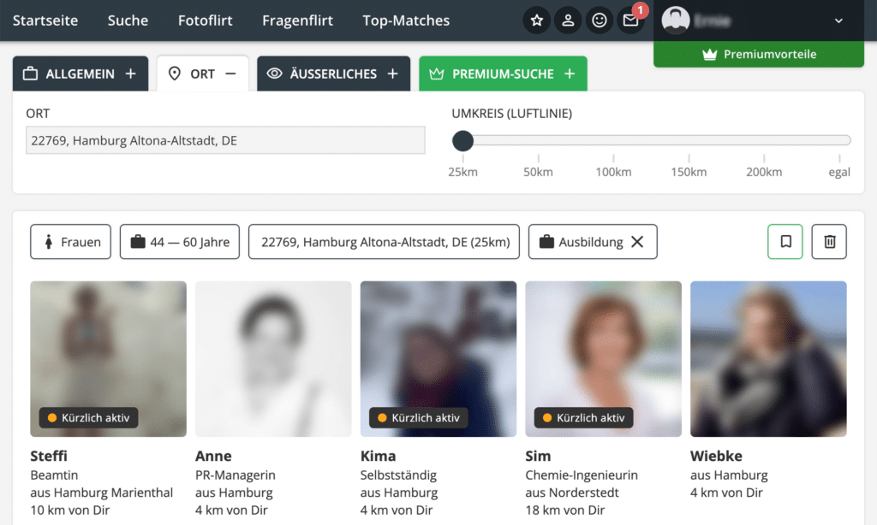Collapse the ORT filter section
The height and width of the screenshot is (525, 877).
202,74
